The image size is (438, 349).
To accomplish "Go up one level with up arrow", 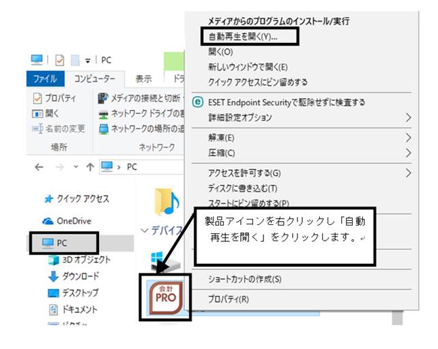I will tap(90, 167).
